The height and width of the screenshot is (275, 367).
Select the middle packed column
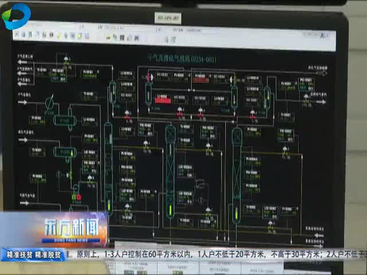pyautogui.click(x=170, y=172)
